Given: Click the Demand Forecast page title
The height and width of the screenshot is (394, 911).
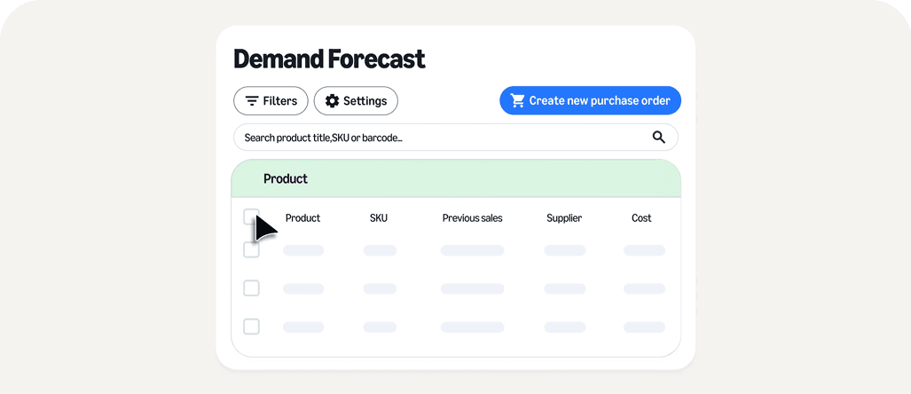Looking at the screenshot, I should point(329,59).
